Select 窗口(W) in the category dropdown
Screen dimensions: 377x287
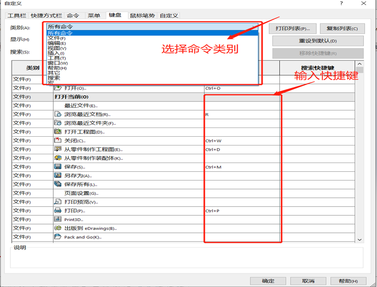[57, 63]
